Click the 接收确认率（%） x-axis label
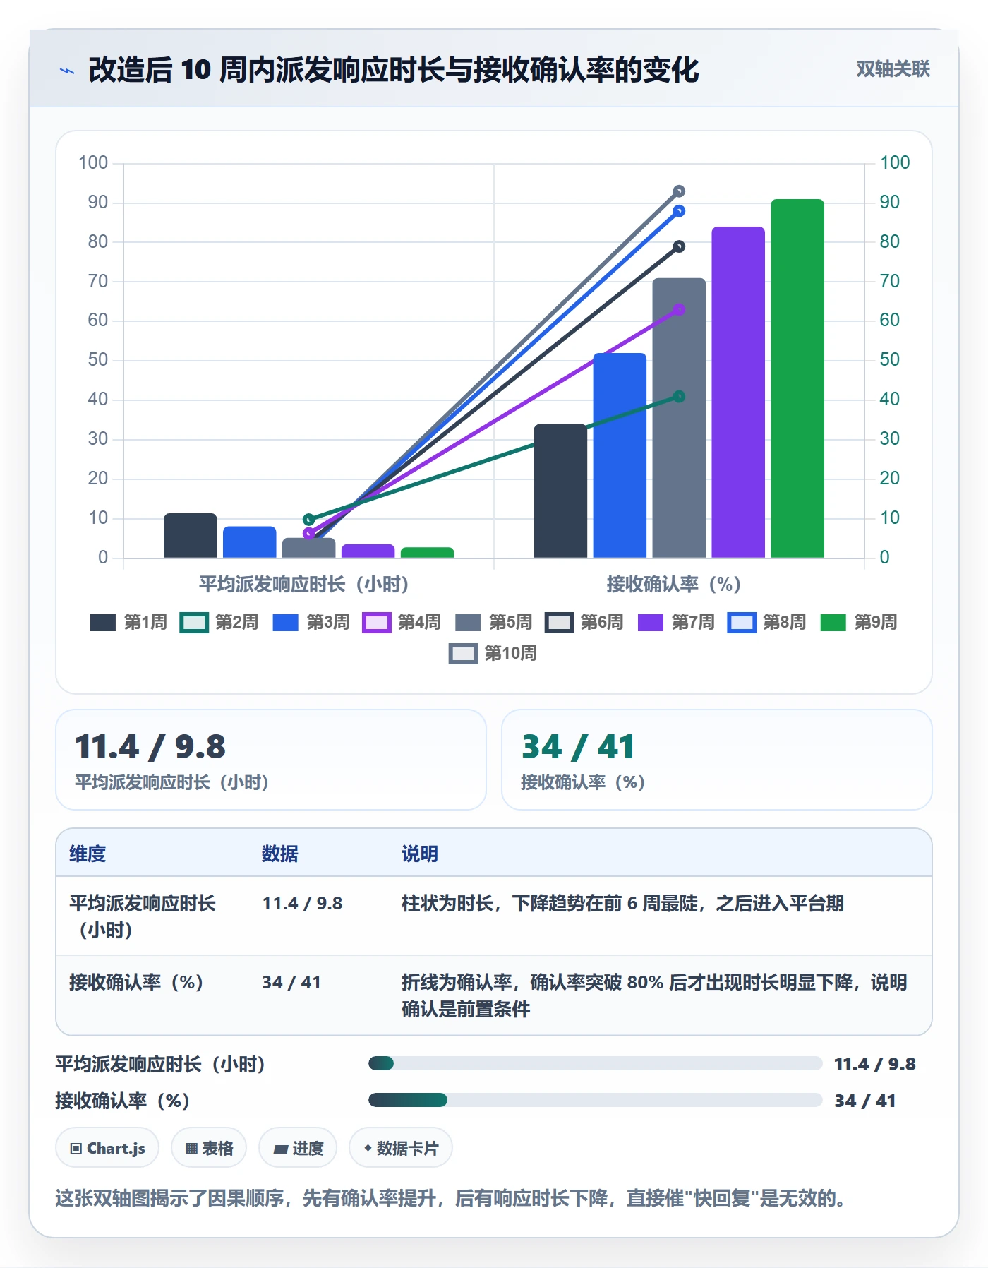The image size is (988, 1268). tap(673, 584)
